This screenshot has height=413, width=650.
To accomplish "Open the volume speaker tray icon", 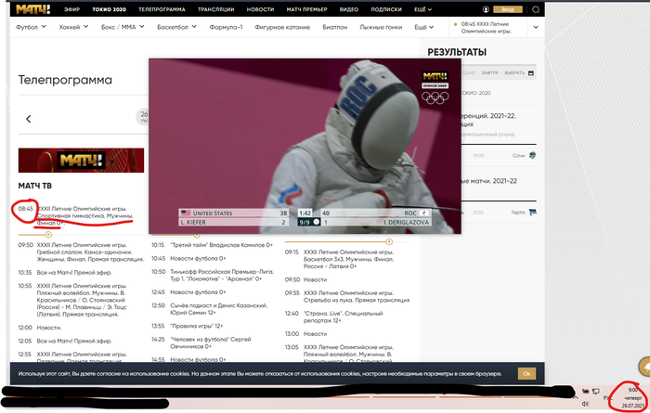I will point(585,404).
